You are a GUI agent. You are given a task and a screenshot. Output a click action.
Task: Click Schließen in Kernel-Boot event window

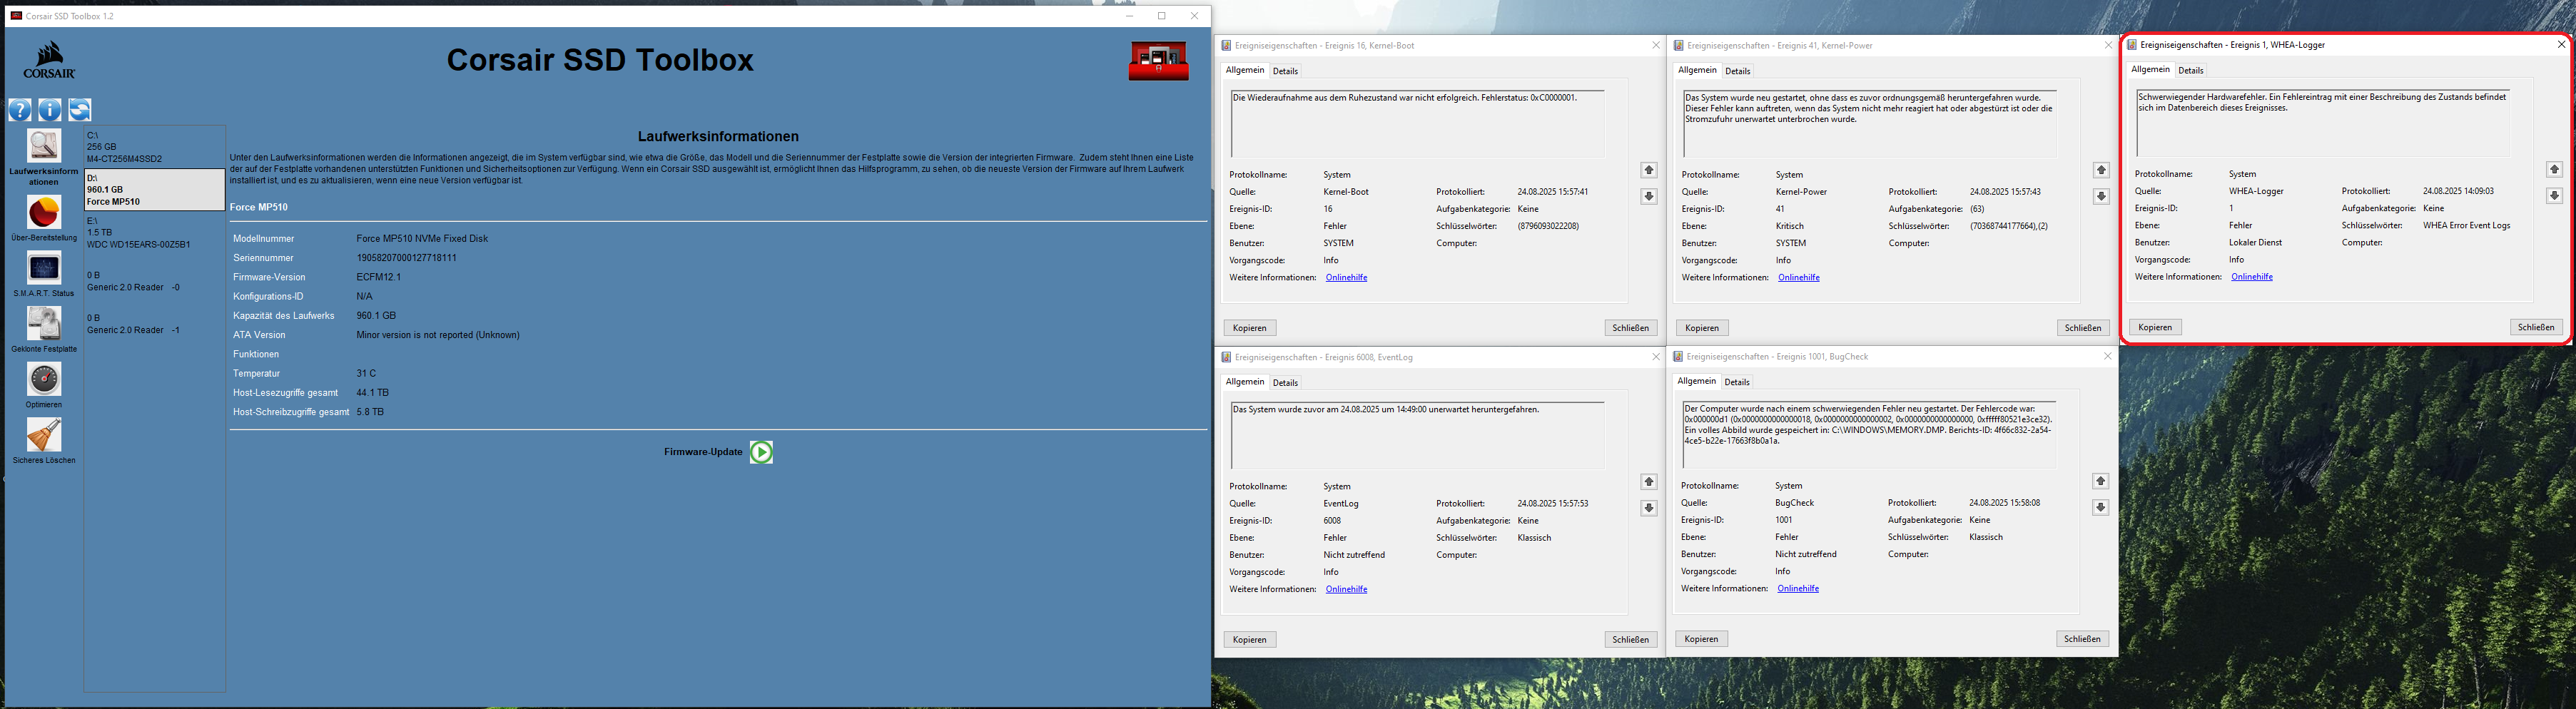pyautogui.click(x=1631, y=328)
